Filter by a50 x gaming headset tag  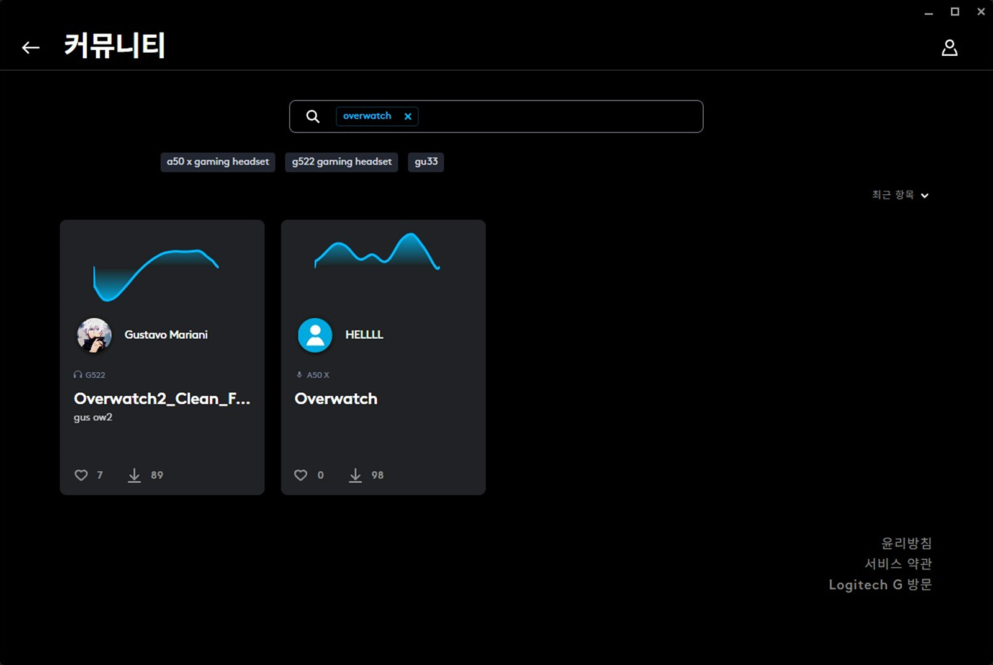pos(218,162)
